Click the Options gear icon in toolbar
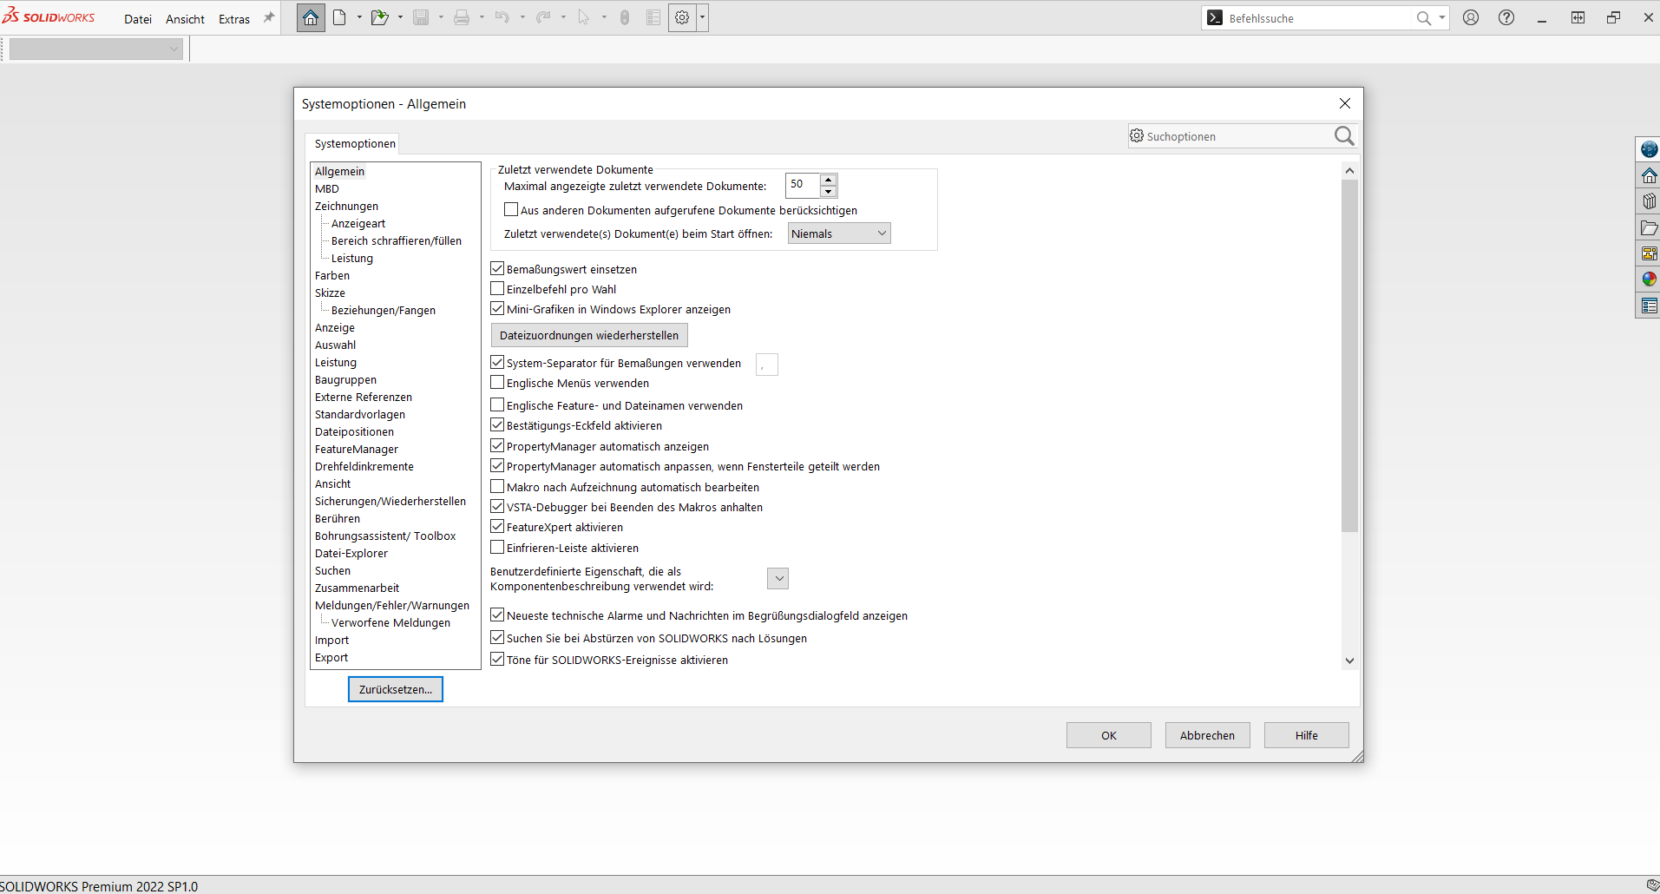The height and width of the screenshot is (894, 1660). click(x=683, y=17)
